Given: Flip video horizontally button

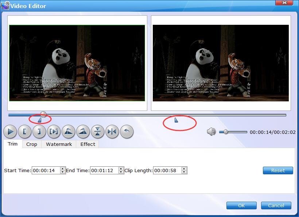Looking at the screenshot, I should [112, 132].
